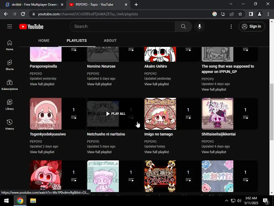Click the address bar URL
Viewport: 274px width, 206px height.
point(88,14)
